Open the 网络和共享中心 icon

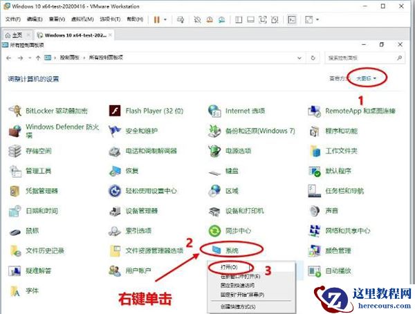(x=314, y=231)
